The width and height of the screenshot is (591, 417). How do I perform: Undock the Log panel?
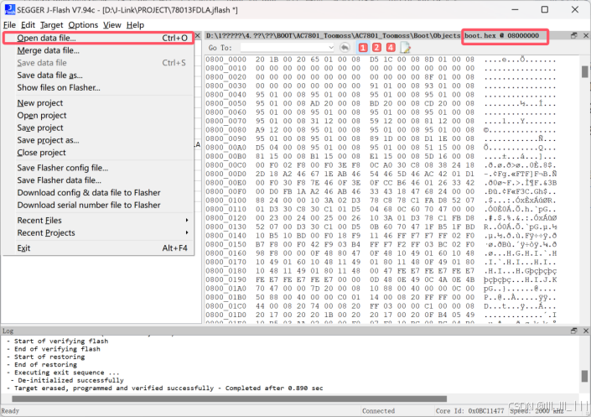pos(573,331)
